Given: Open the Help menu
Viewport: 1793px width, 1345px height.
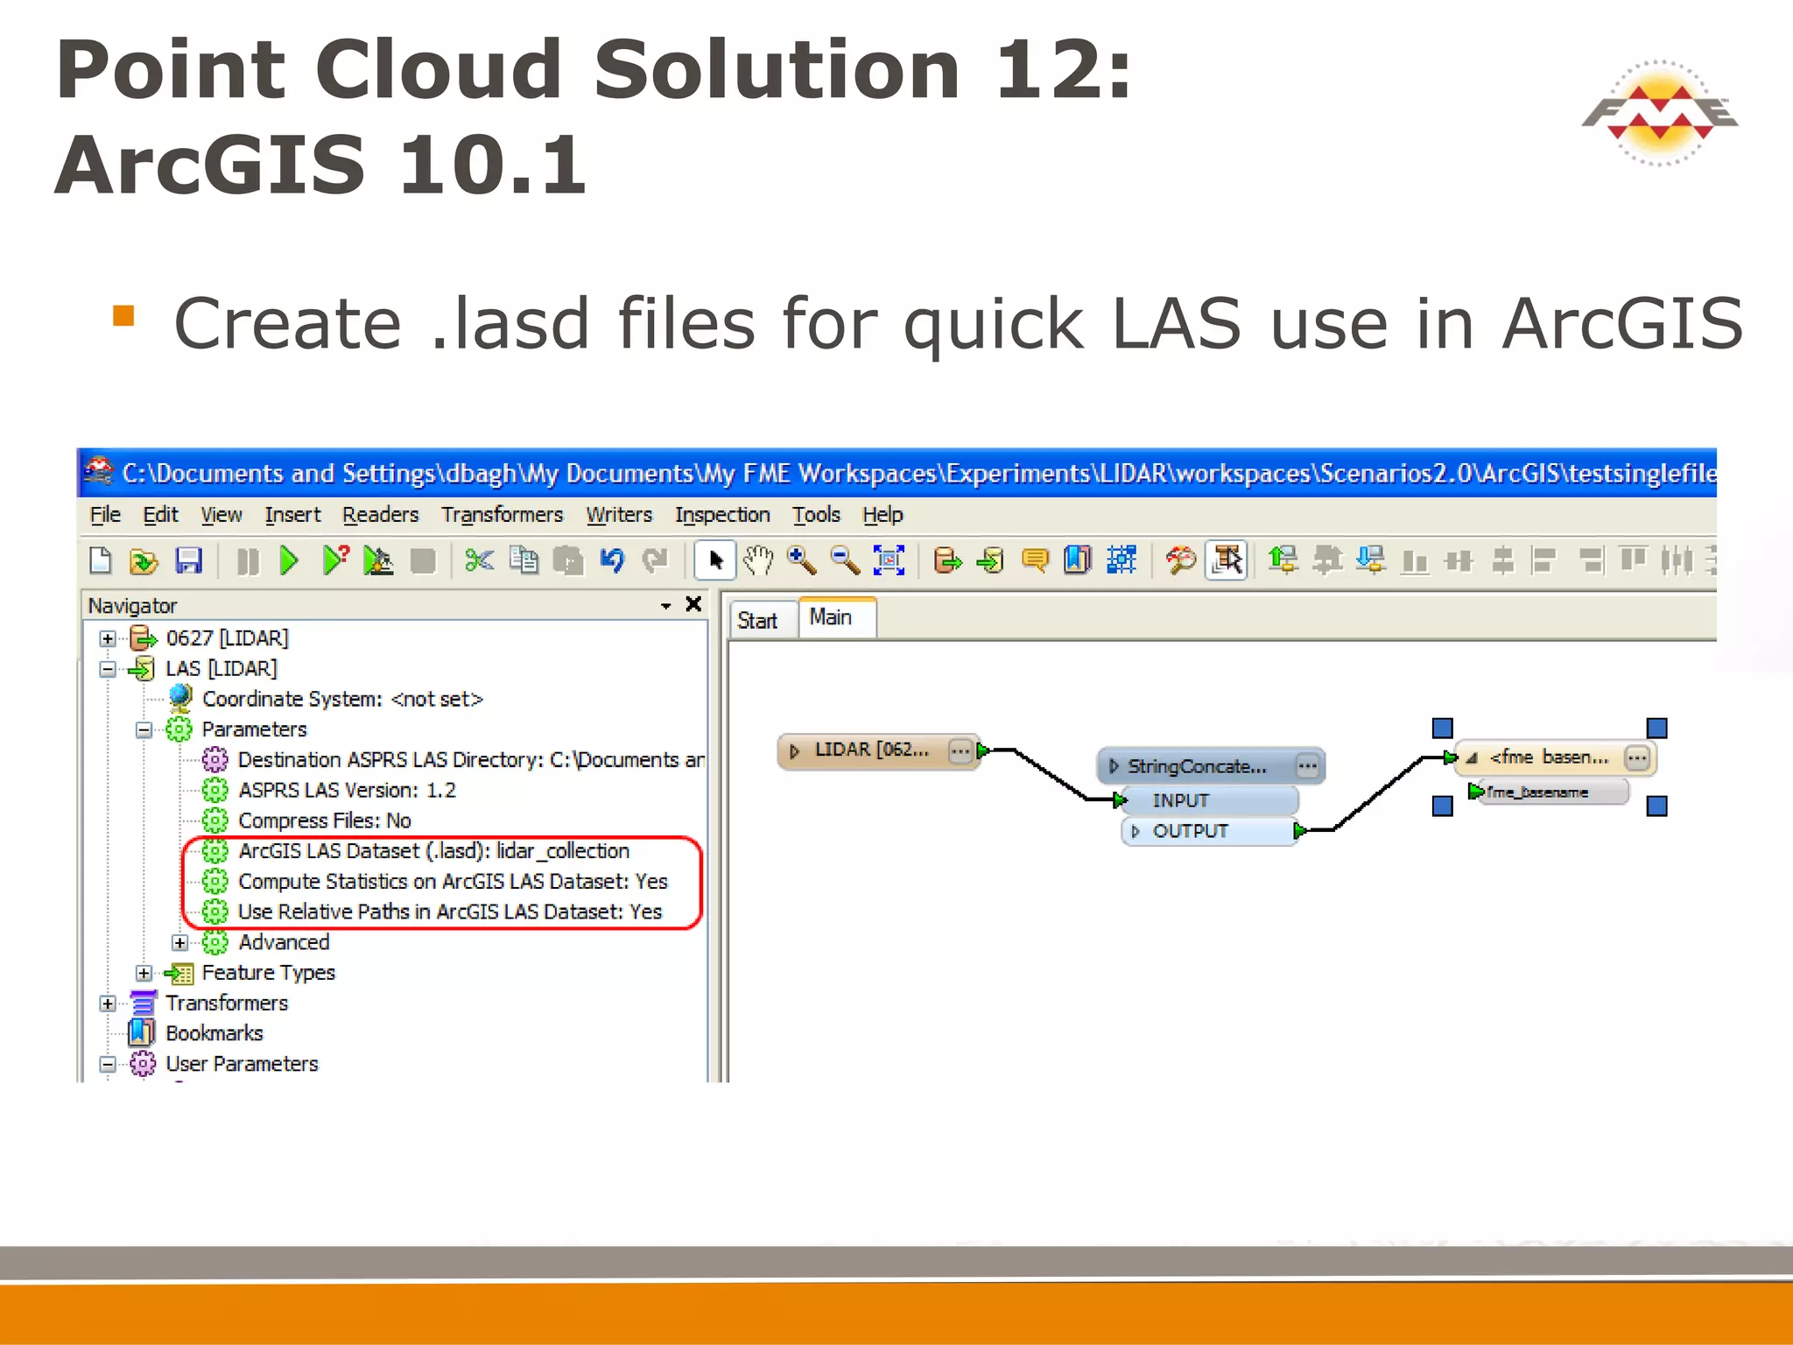Looking at the screenshot, I should (x=882, y=515).
